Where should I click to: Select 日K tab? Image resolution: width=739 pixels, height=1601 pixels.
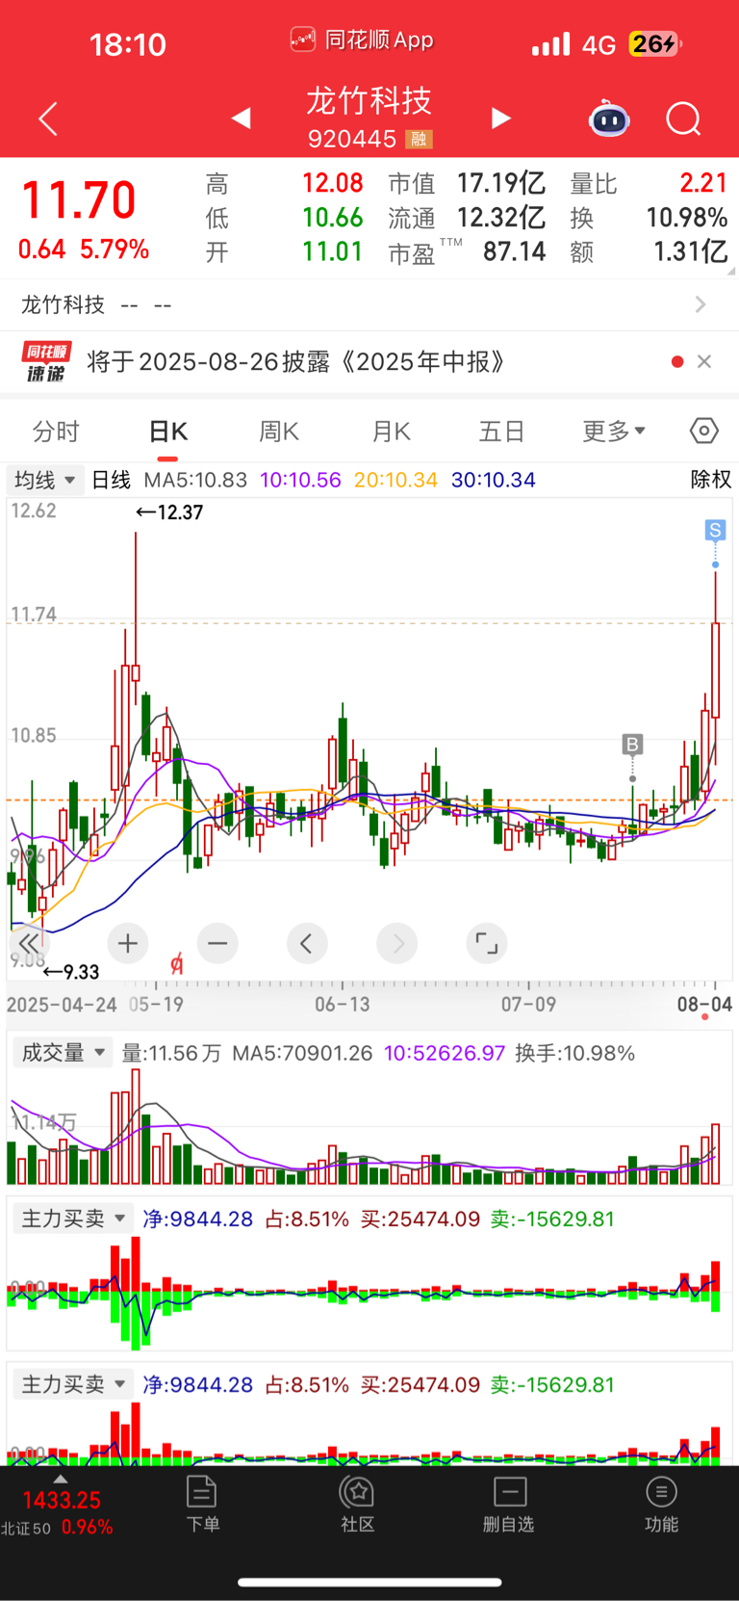pos(168,431)
